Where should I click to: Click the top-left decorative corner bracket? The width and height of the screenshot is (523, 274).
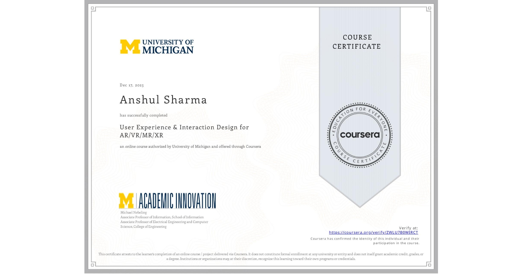pyautogui.click(x=93, y=9)
